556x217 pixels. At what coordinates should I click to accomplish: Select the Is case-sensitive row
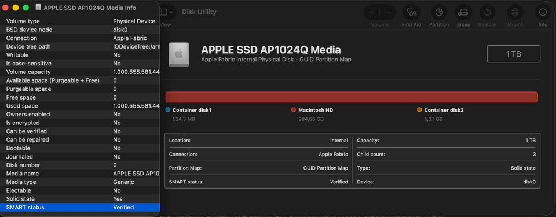tap(80, 64)
